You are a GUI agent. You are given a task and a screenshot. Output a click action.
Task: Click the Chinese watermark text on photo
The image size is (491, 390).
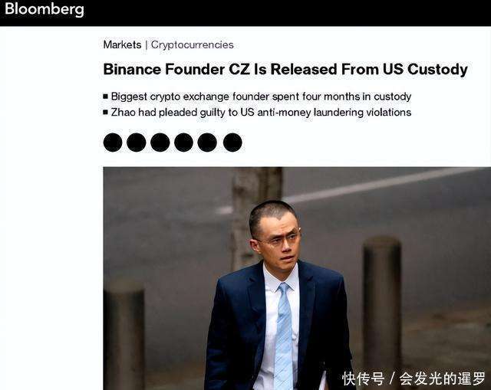pyautogui.click(x=414, y=379)
